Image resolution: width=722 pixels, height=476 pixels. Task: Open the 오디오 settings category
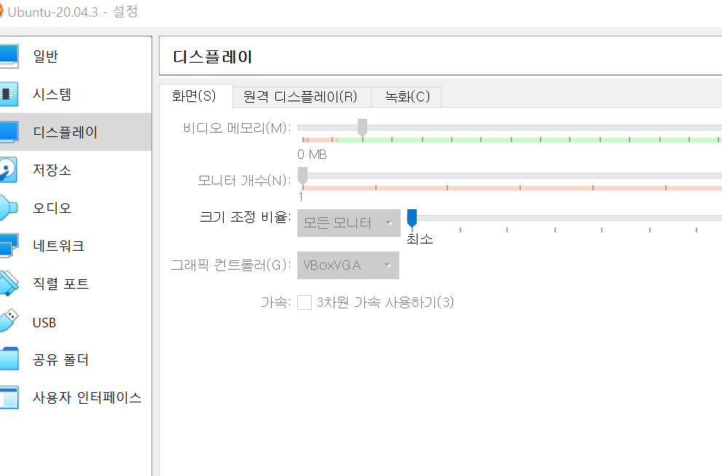tap(76, 207)
